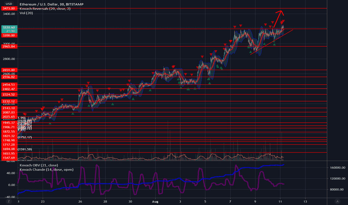The height and width of the screenshot is (205, 348).
Task: Click the 13 date on time axis
Action: tap(305, 202)
